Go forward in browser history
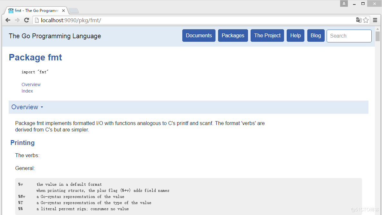Viewport: 382px width, 215px height. click(17, 20)
